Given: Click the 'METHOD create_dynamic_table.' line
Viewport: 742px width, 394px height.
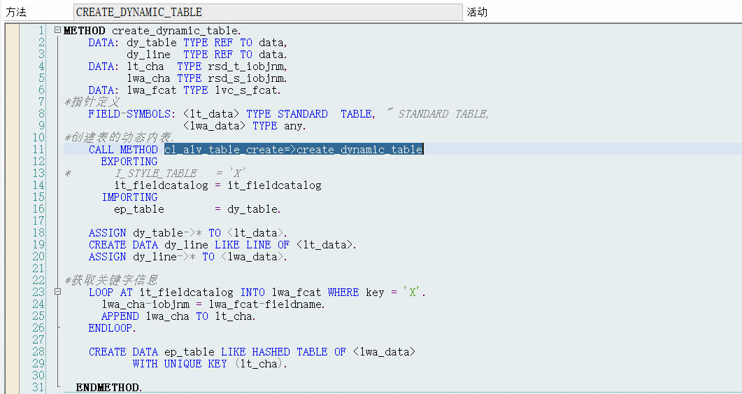Looking at the screenshot, I should [x=152, y=31].
